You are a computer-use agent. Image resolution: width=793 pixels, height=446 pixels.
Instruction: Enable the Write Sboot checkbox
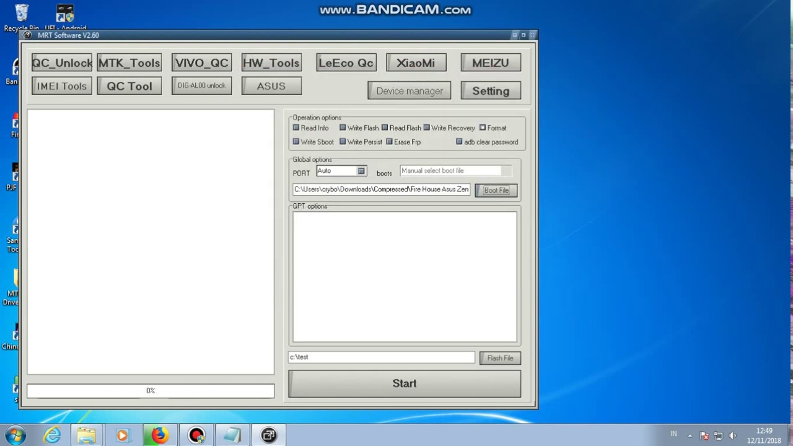pos(296,142)
